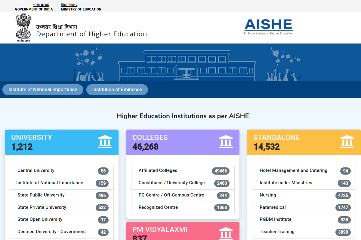Screen dimensions: 361x240
Task: Click the 143 count badge
Action: click(x=344, y=183)
